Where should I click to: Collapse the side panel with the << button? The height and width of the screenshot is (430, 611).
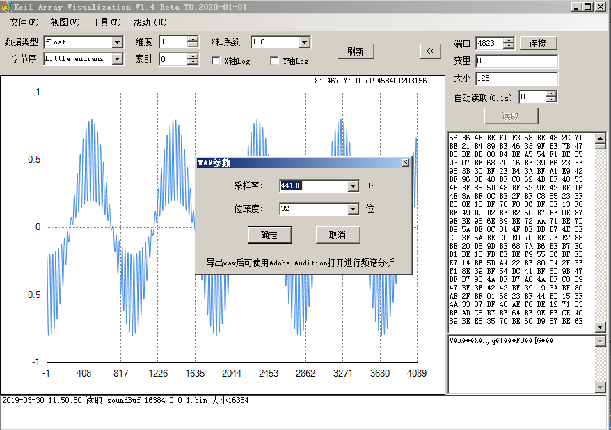point(431,51)
